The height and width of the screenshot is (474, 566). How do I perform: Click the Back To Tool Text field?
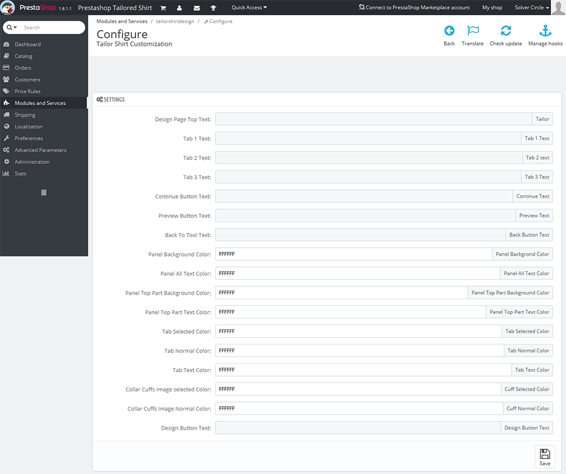click(361, 235)
